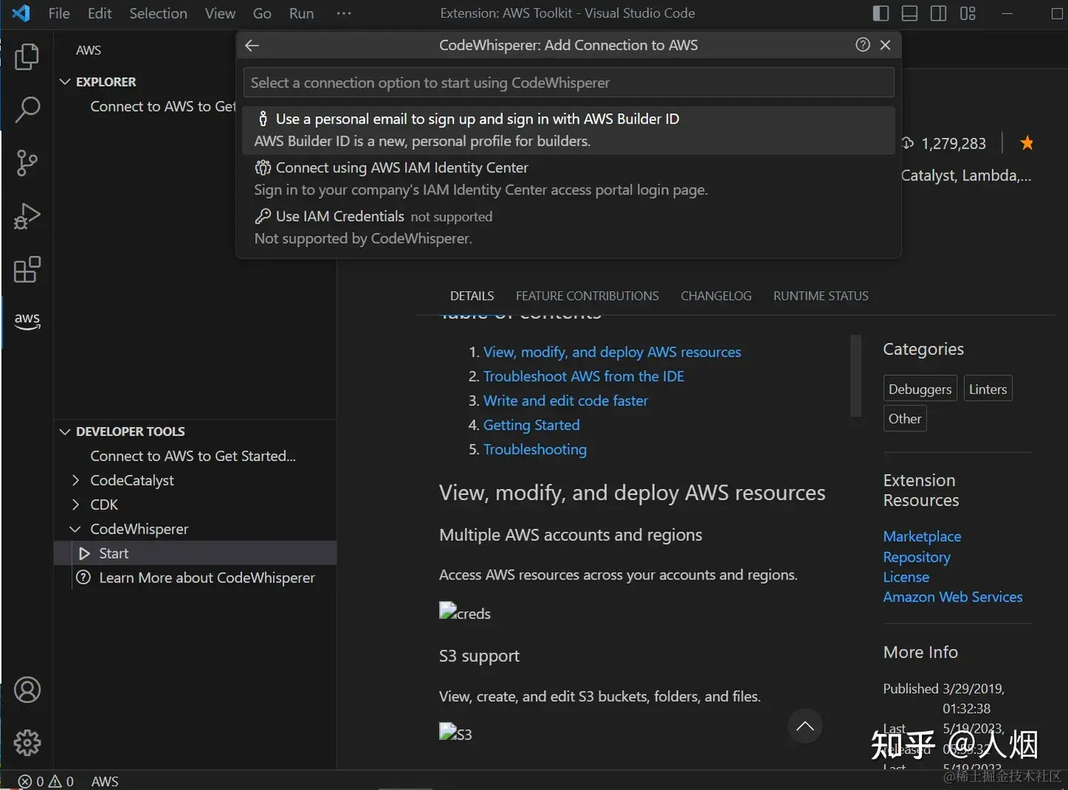
Task: Click the back arrow in CodeWhisperer dialog
Action: click(252, 45)
